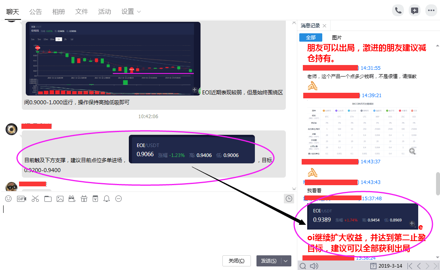Click the message records scroll up arrow
This screenshot has height=270, width=440.
(438, 46)
